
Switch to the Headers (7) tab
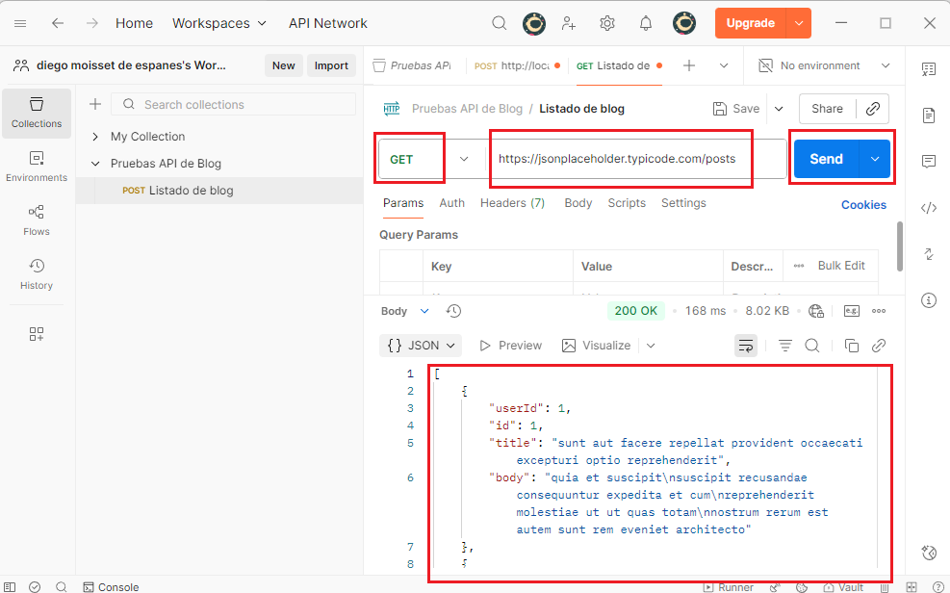coord(512,203)
